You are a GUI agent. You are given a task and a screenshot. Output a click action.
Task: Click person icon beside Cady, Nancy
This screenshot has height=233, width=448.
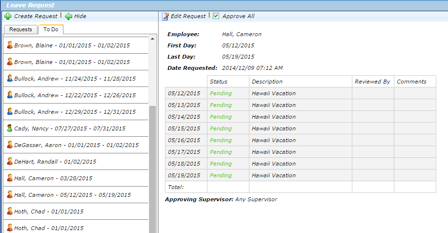coord(10,128)
